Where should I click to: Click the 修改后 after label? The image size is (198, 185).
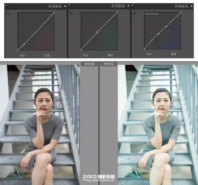point(109,64)
